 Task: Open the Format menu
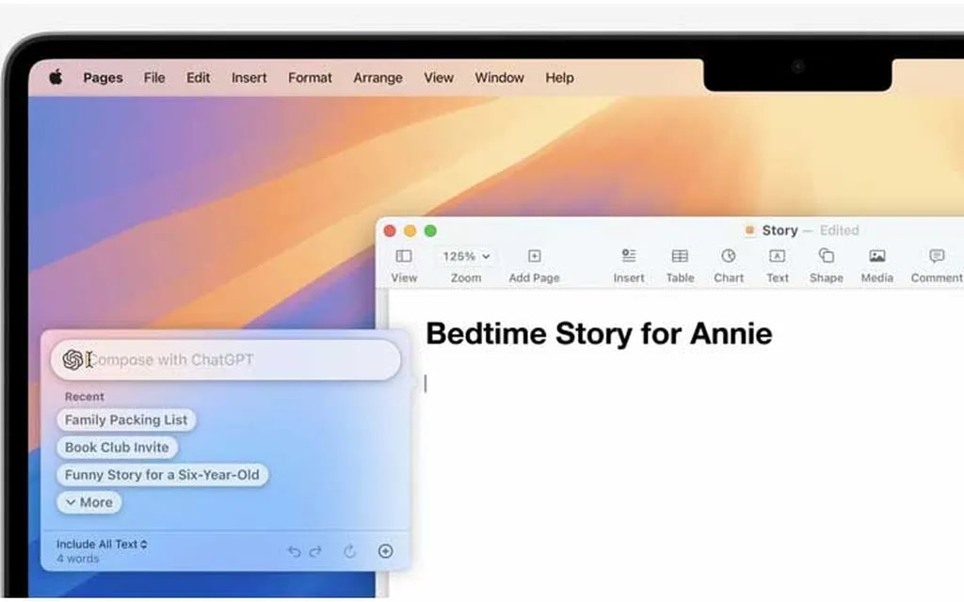310,78
